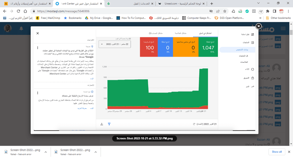293x158 pixels.
Task: Show all downloads
Action: tap(277, 152)
